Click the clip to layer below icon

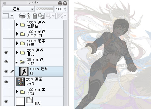coord(22,16)
